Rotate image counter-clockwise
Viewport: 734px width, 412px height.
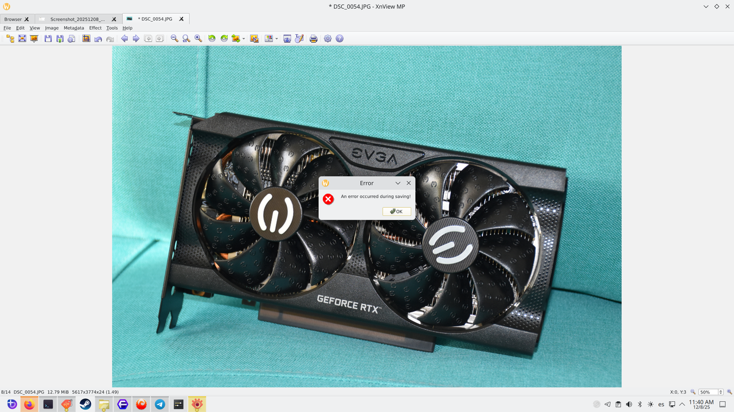[212, 38]
